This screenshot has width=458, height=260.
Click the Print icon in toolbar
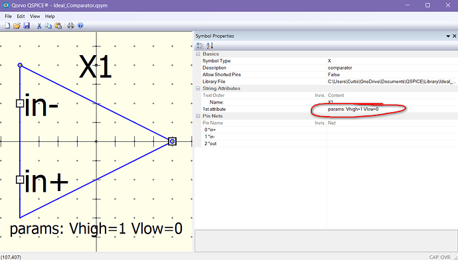click(70, 26)
